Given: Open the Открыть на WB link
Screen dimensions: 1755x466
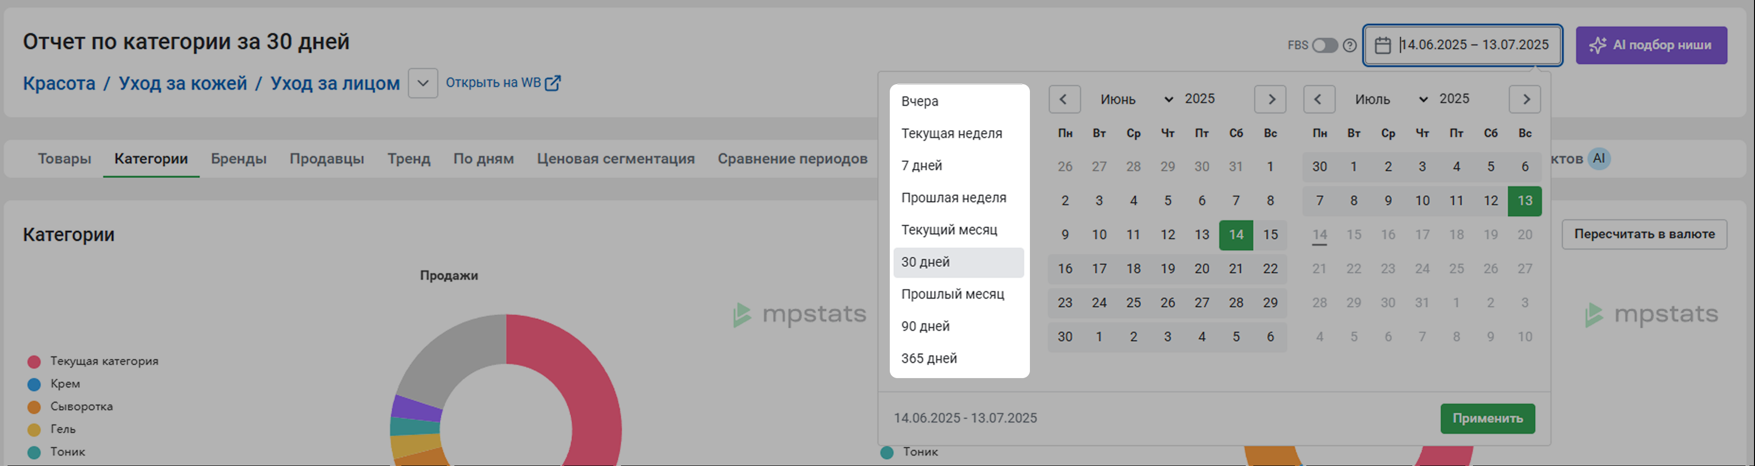Looking at the screenshot, I should click(x=503, y=83).
